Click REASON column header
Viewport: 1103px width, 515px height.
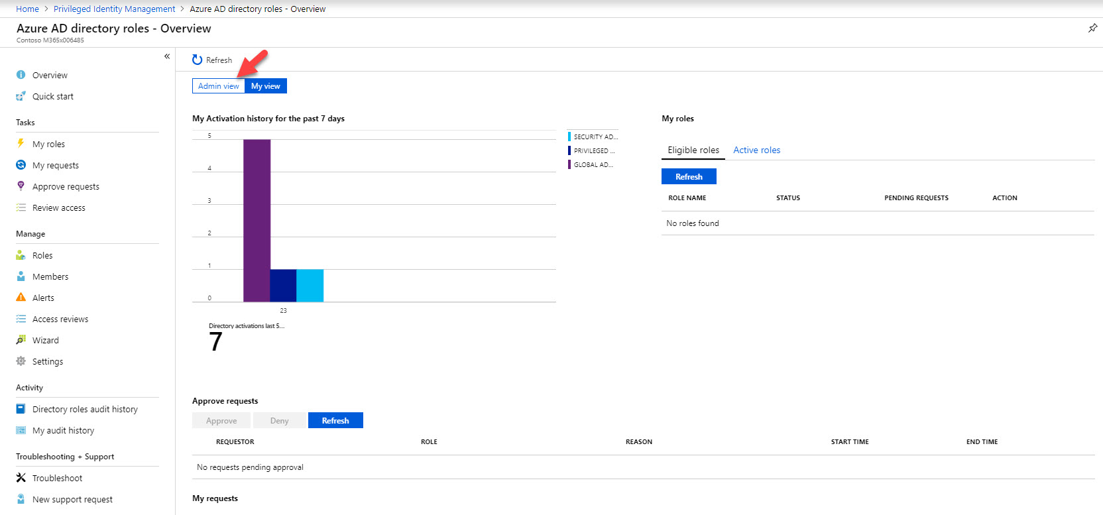639,442
